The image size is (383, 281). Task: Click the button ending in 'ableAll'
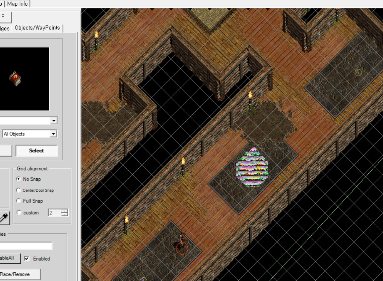(10, 258)
